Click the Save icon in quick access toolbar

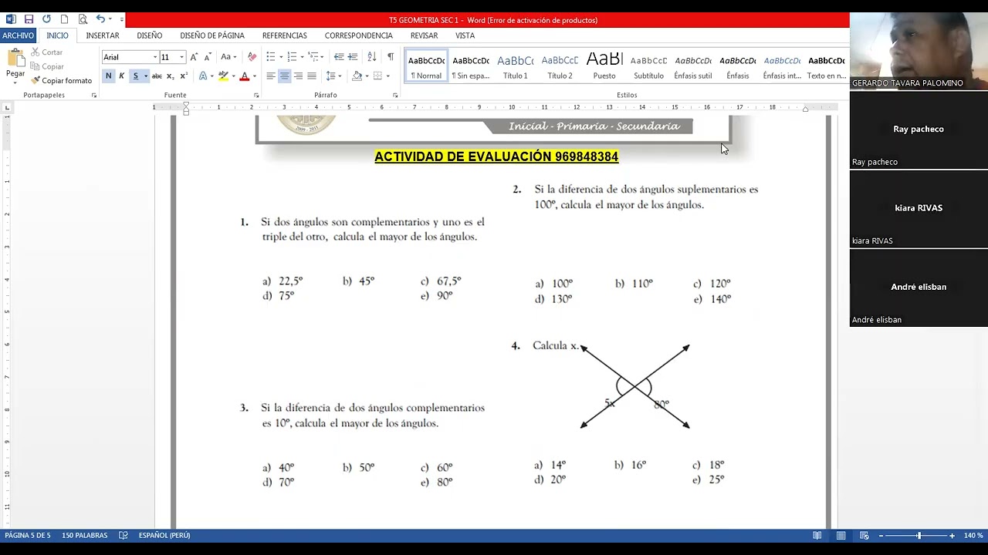point(29,19)
